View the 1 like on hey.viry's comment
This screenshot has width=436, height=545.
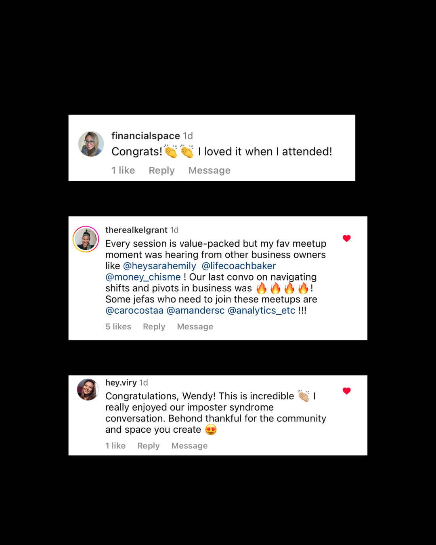point(115,446)
